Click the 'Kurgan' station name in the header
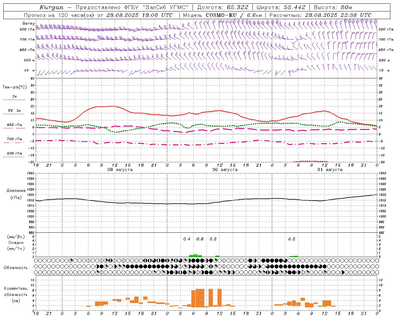The height and width of the screenshot is (316, 395). pyautogui.click(x=51, y=7)
